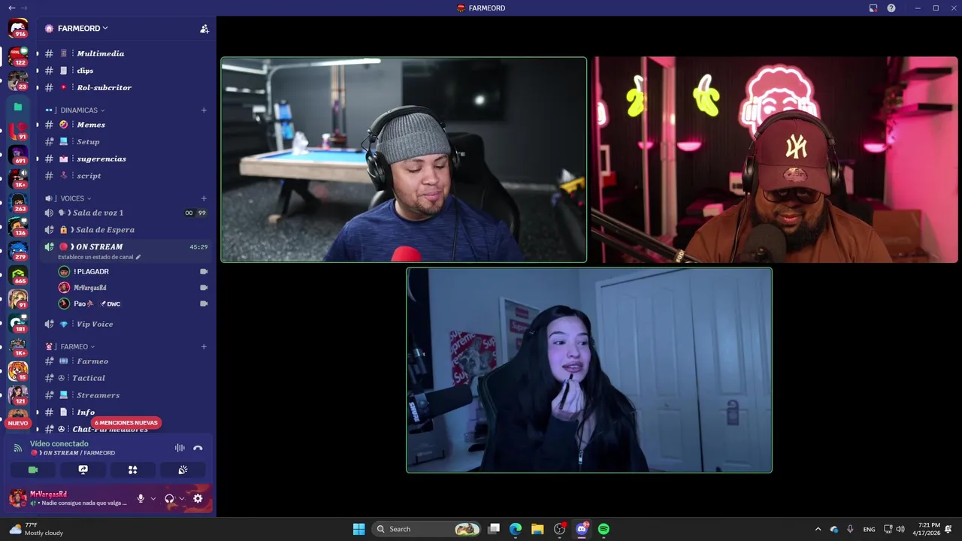Open connection quality signal icon
962x541 pixels.
point(18,448)
